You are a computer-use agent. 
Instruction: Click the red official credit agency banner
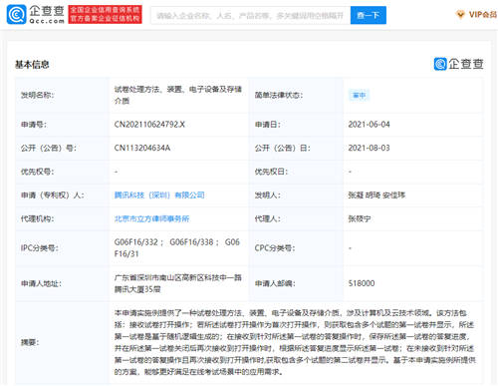click(106, 14)
